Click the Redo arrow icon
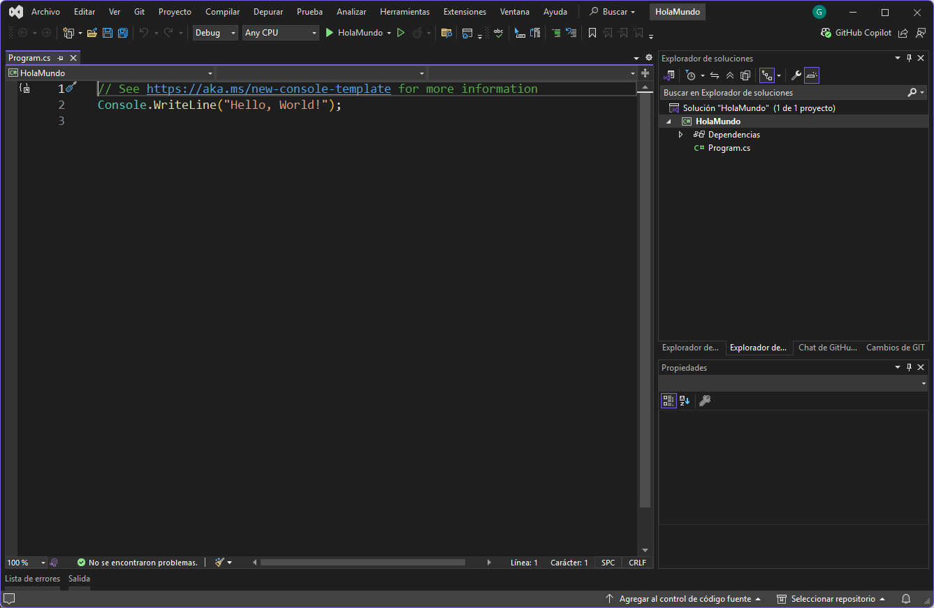The image size is (934, 608). tap(168, 33)
